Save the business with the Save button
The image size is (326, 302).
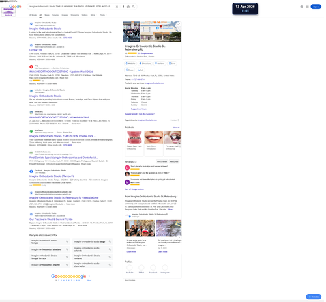click(172, 64)
